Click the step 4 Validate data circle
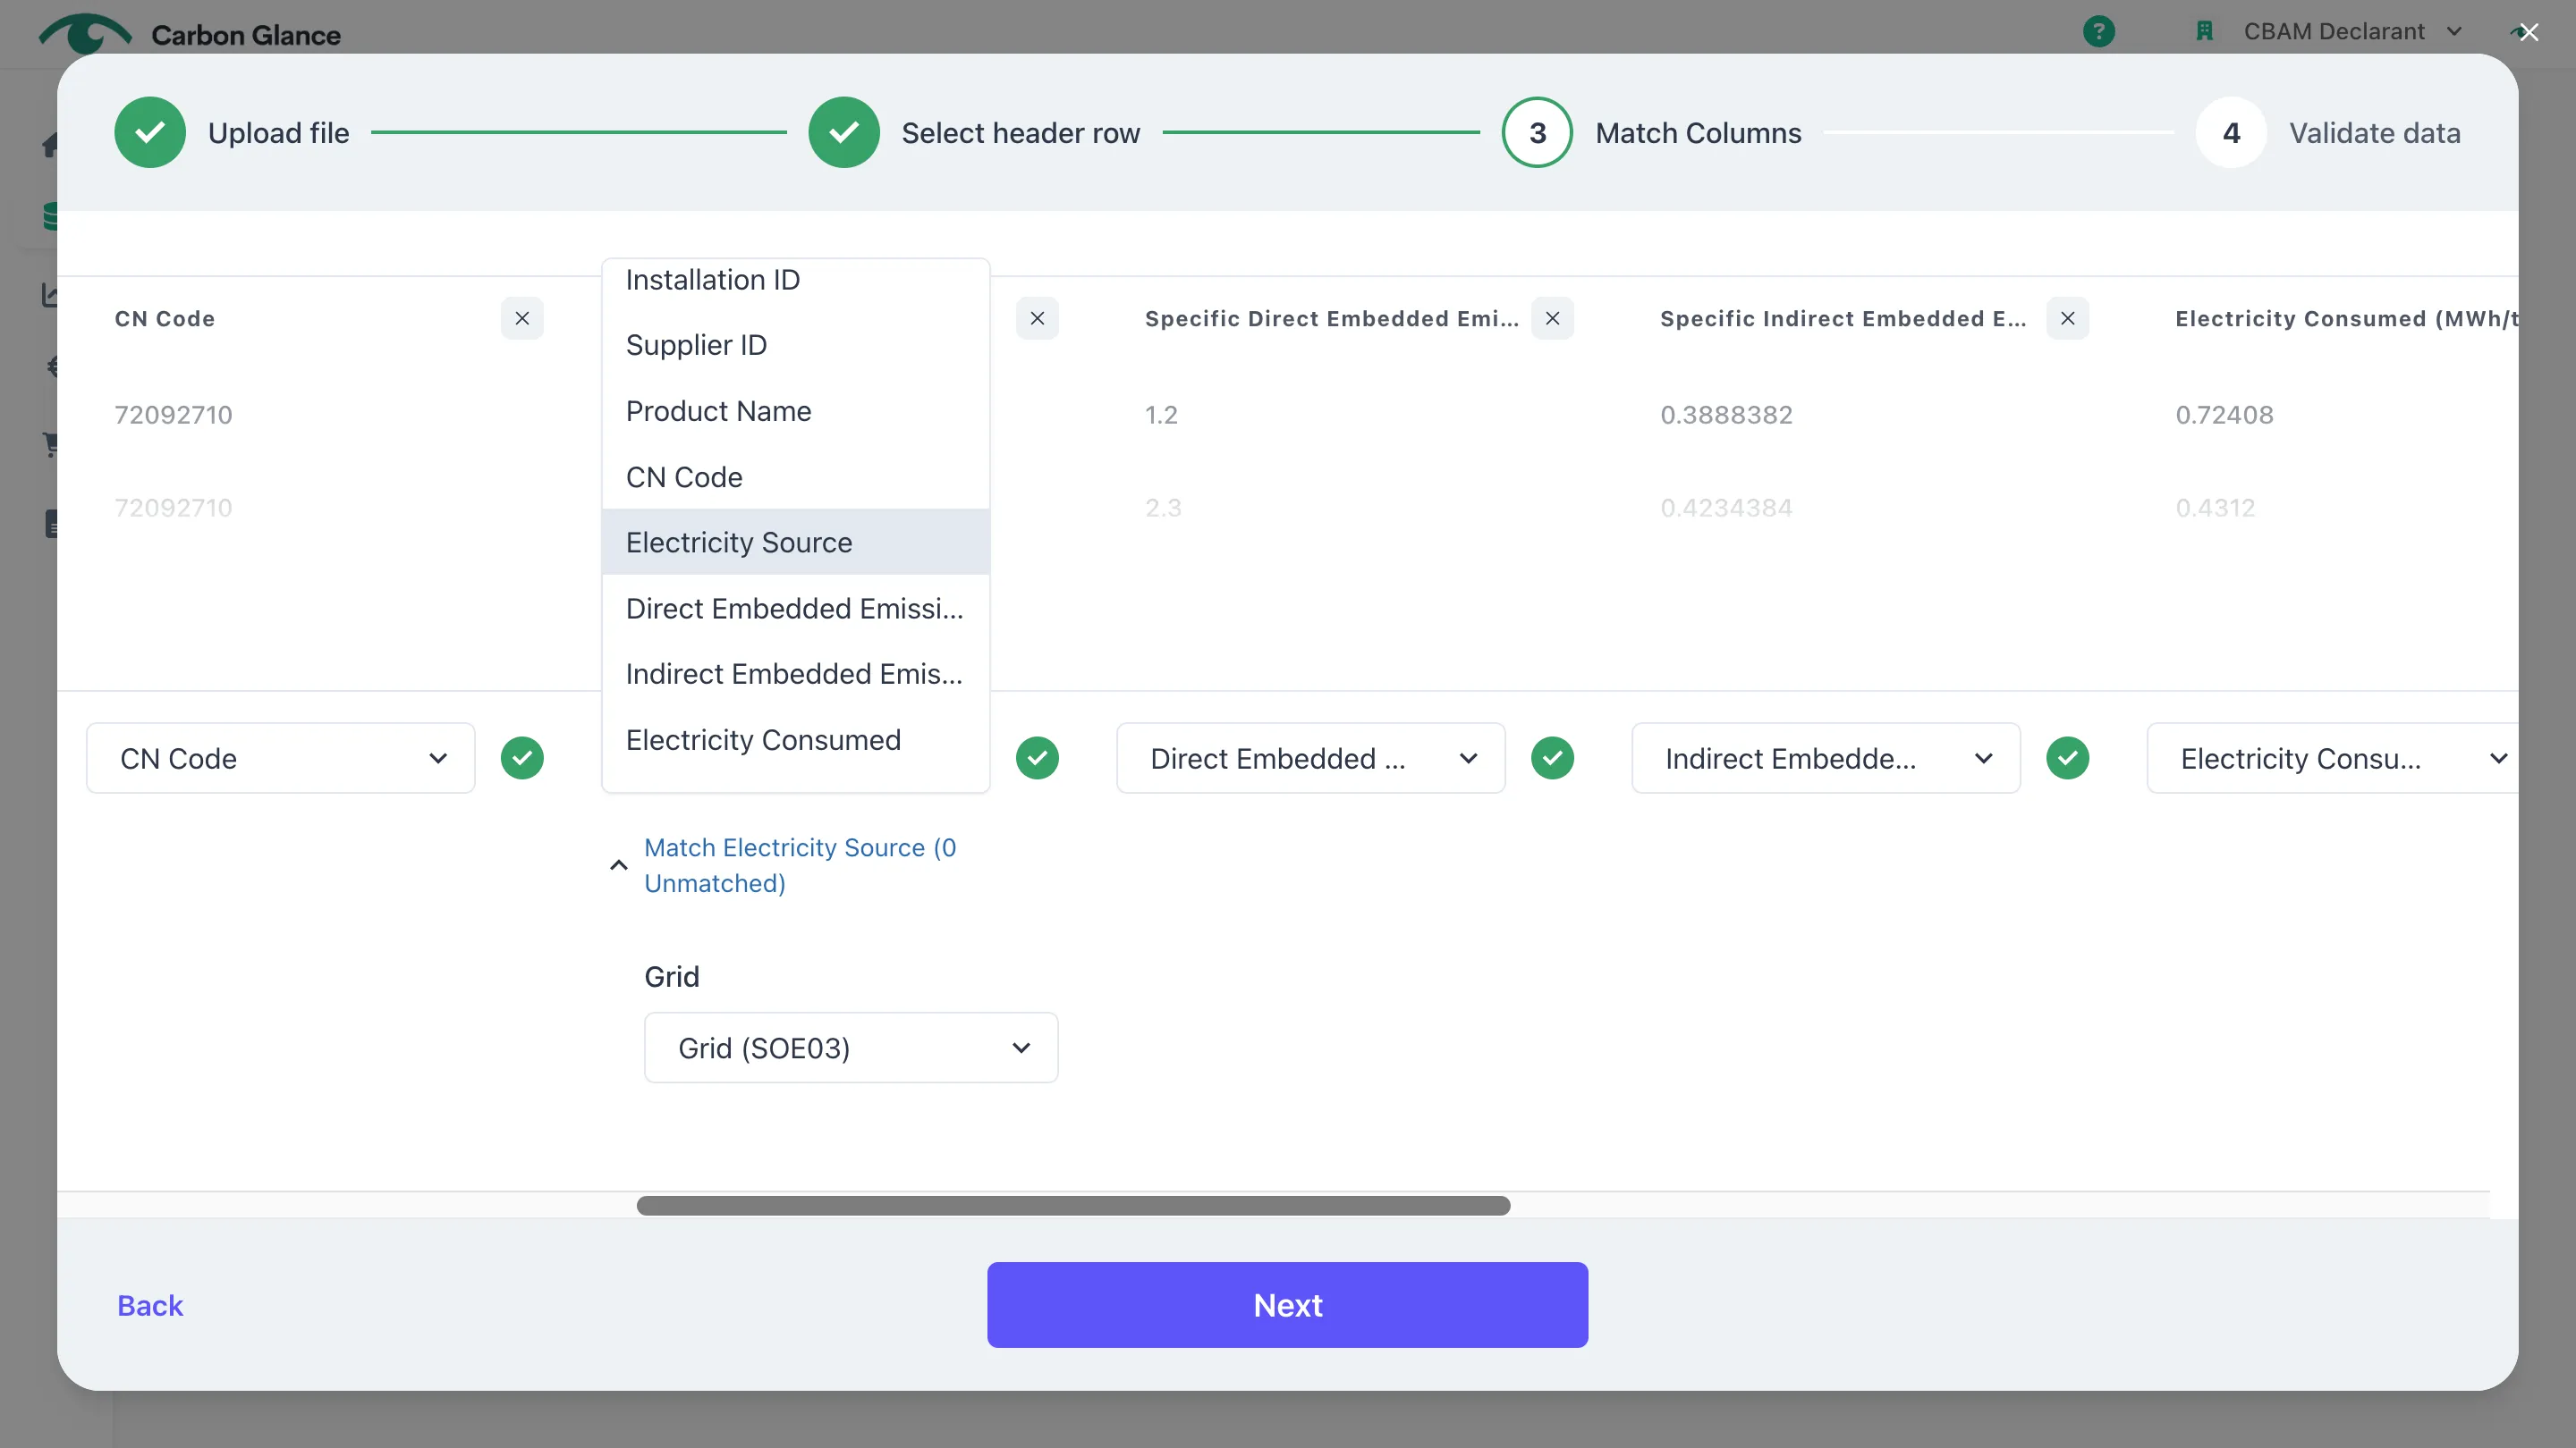This screenshot has height=1448, width=2576. [x=2231, y=133]
